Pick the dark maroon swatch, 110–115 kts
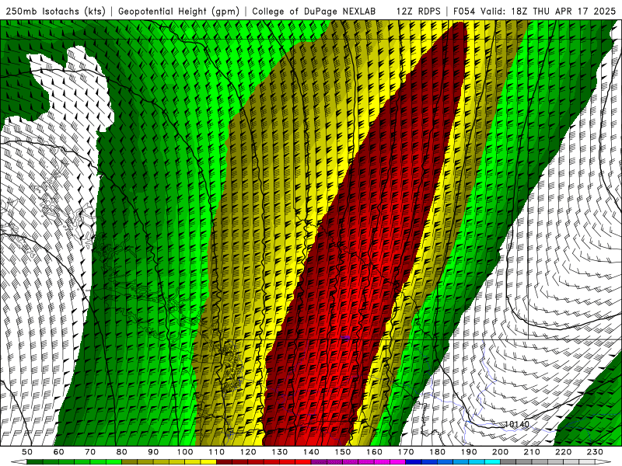This screenshot has height=466, width=622. (x=224, y=461)
